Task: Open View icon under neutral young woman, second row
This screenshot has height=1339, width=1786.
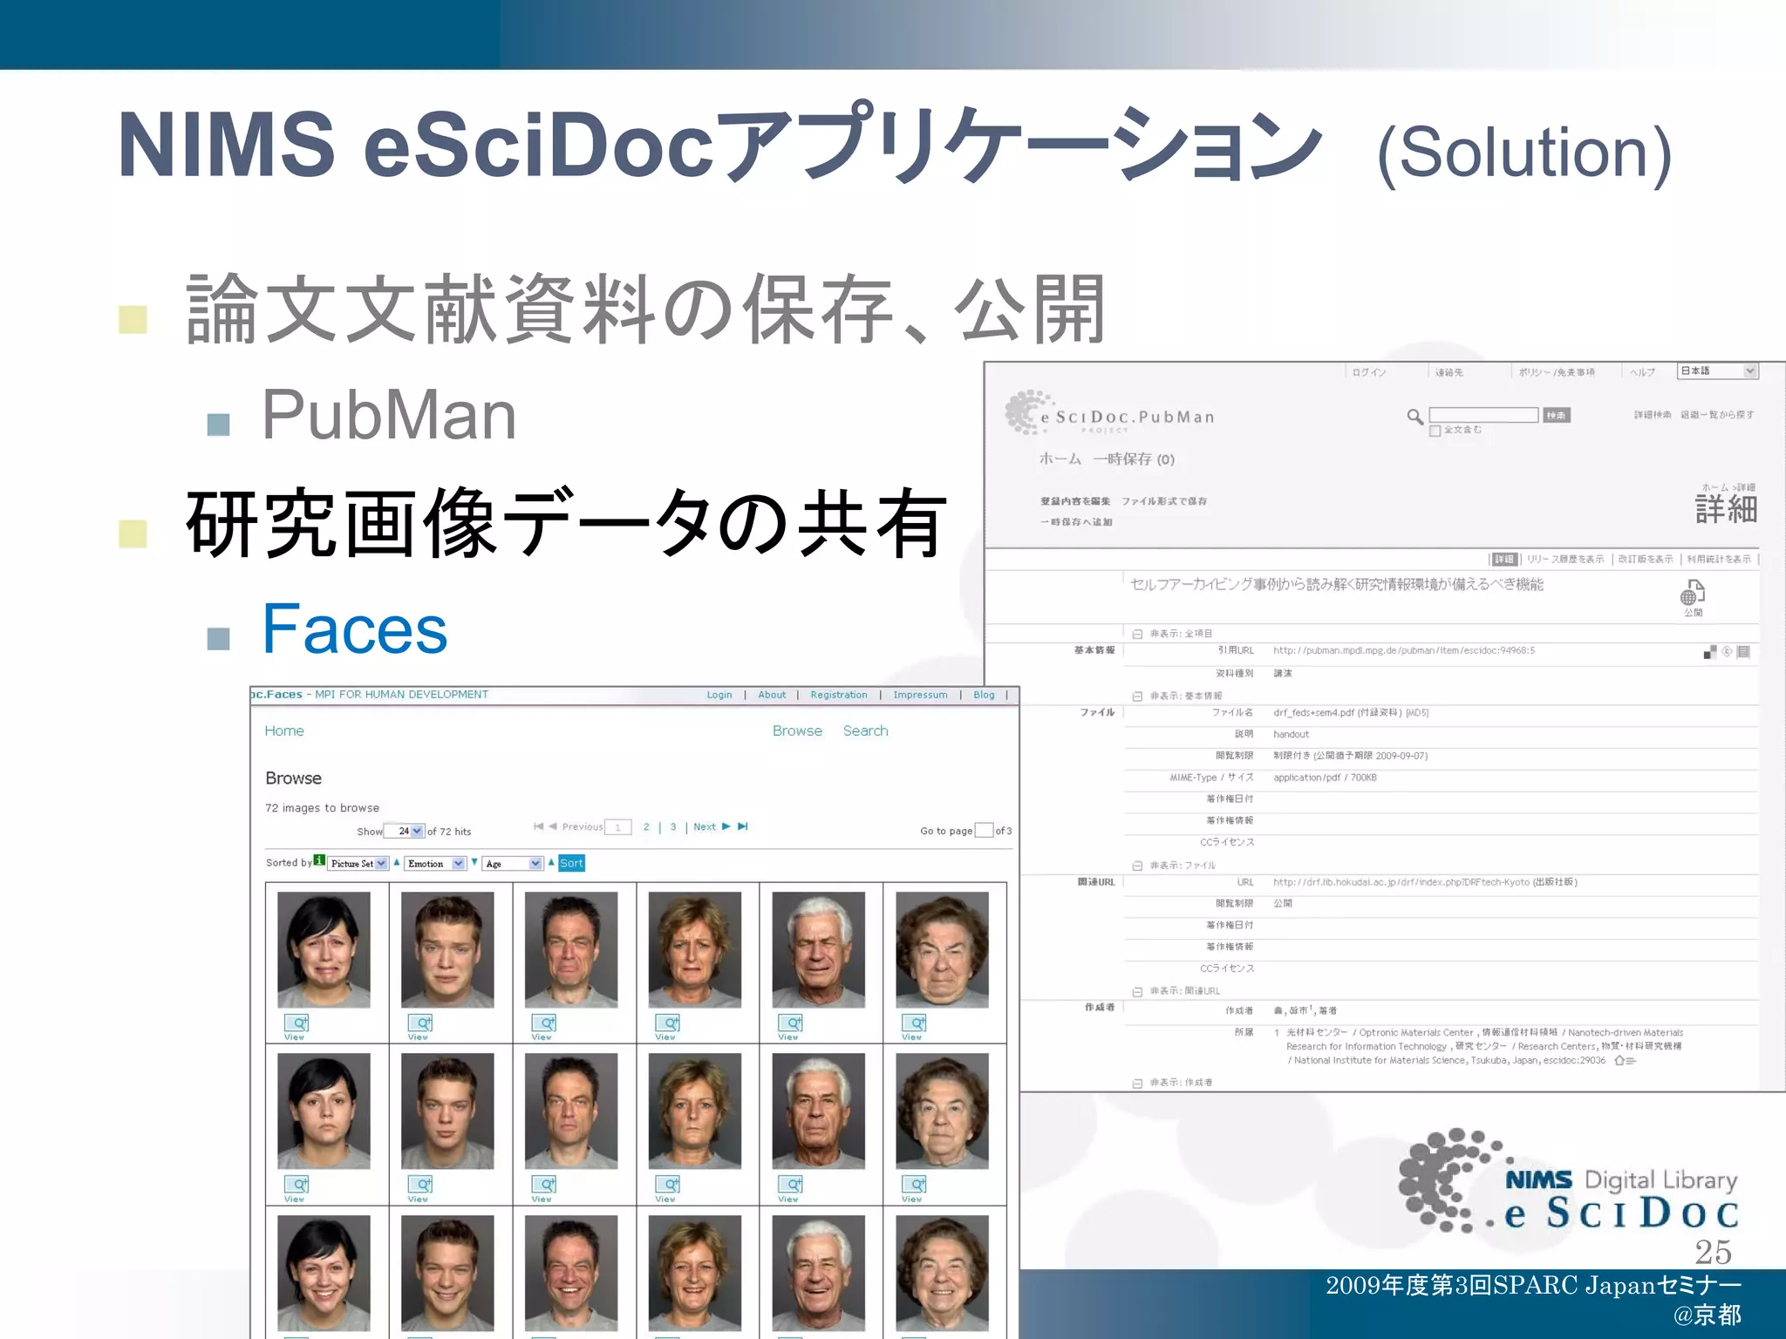Action: [297, 1185]
